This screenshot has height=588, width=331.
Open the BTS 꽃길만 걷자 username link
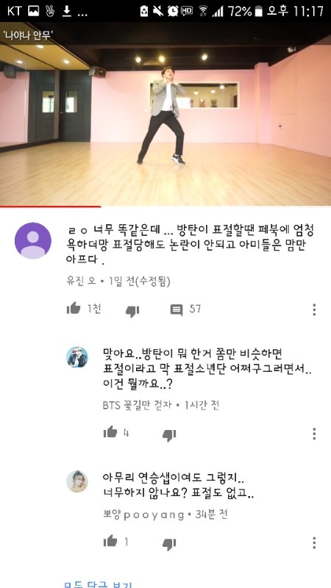coord(138,405)
